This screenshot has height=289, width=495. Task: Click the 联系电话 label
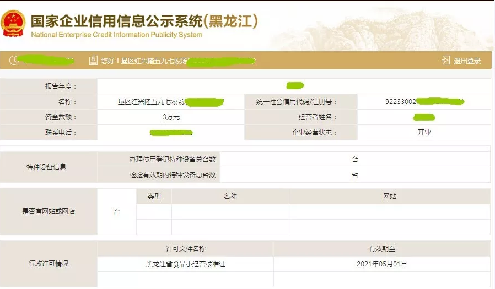(x=61, y=132)
